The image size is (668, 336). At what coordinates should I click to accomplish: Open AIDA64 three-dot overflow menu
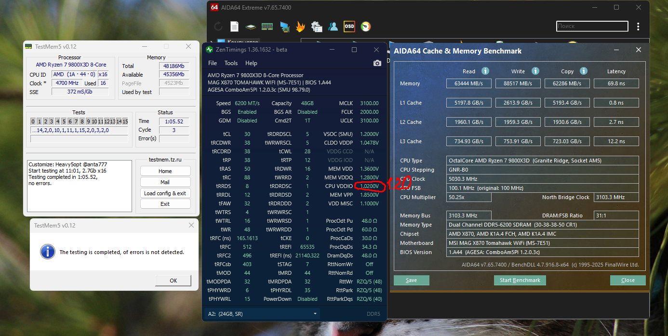639,27
